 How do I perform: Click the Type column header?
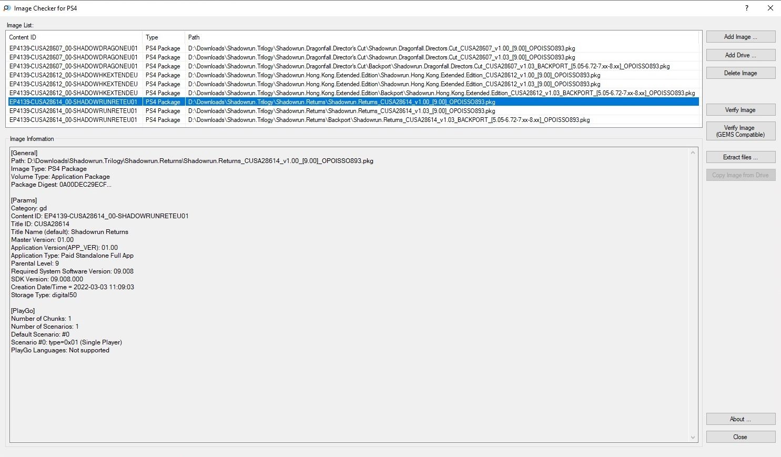tap(164, 37)
